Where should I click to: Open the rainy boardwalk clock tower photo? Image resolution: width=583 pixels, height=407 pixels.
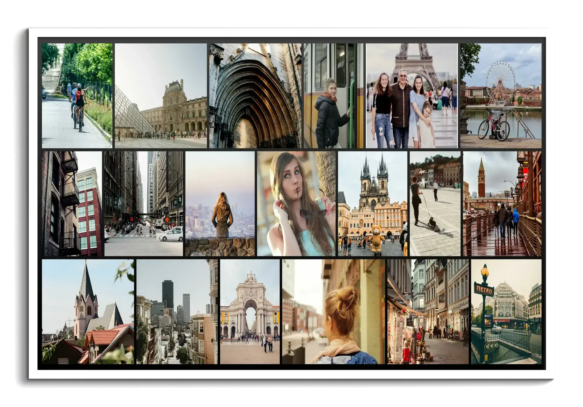point(502,203)
